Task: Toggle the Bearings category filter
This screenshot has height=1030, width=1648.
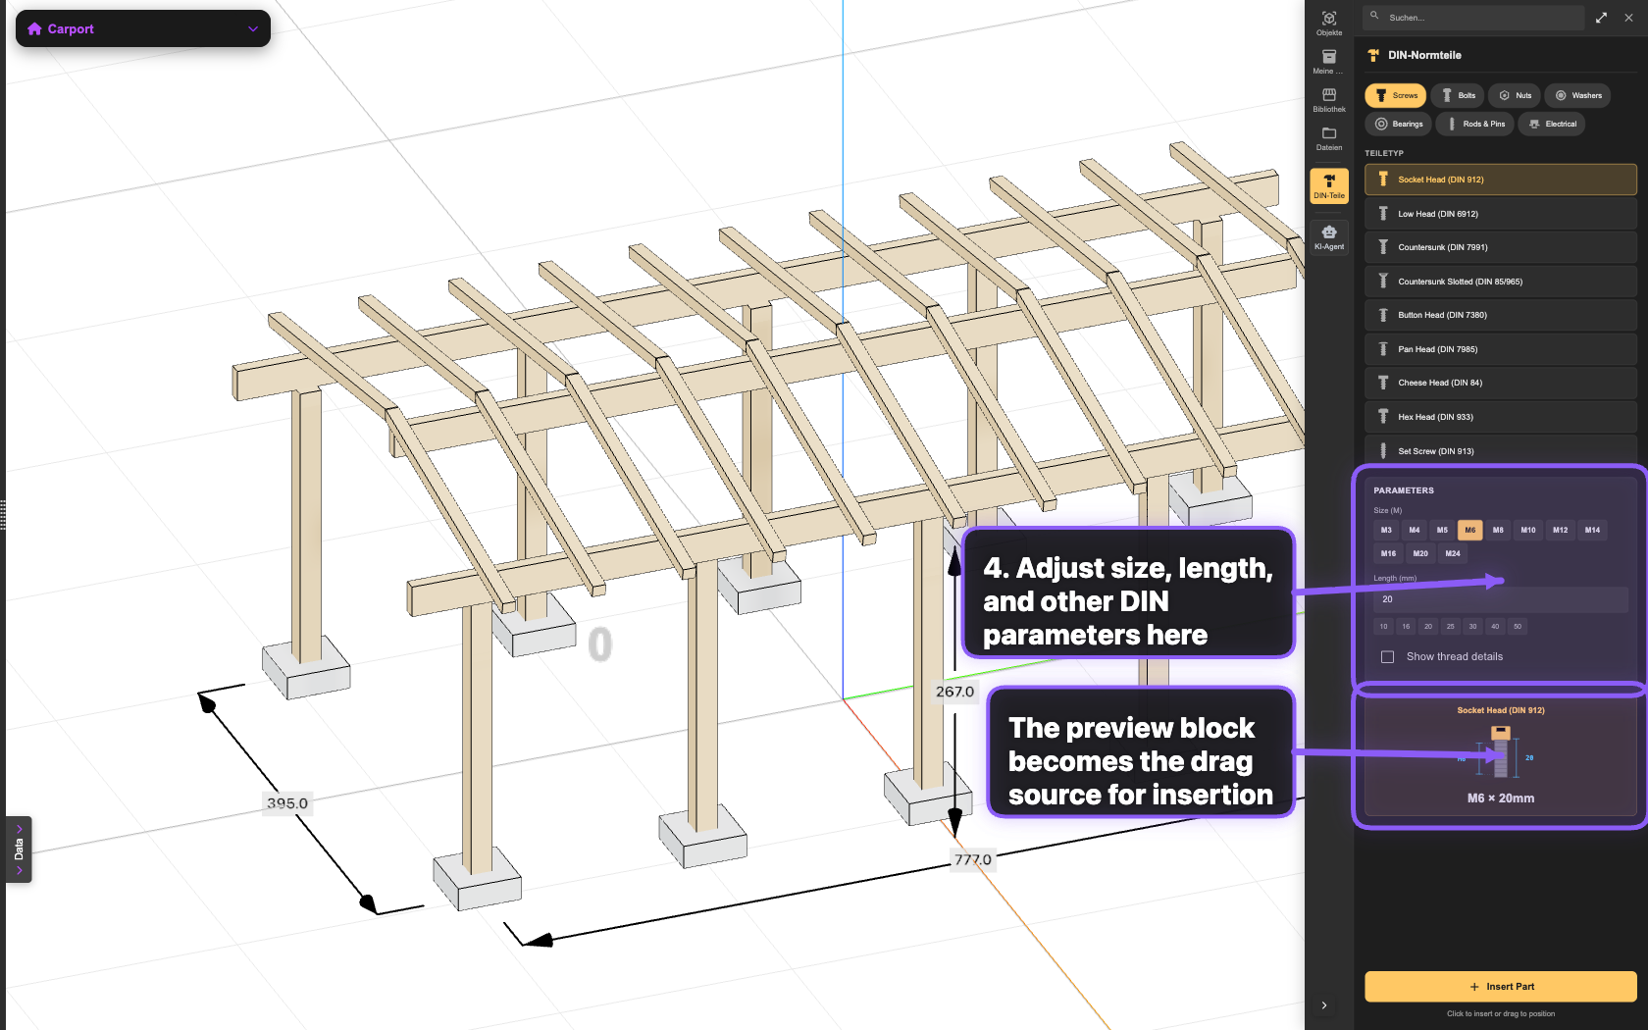Action: (x=1398, y=124)
